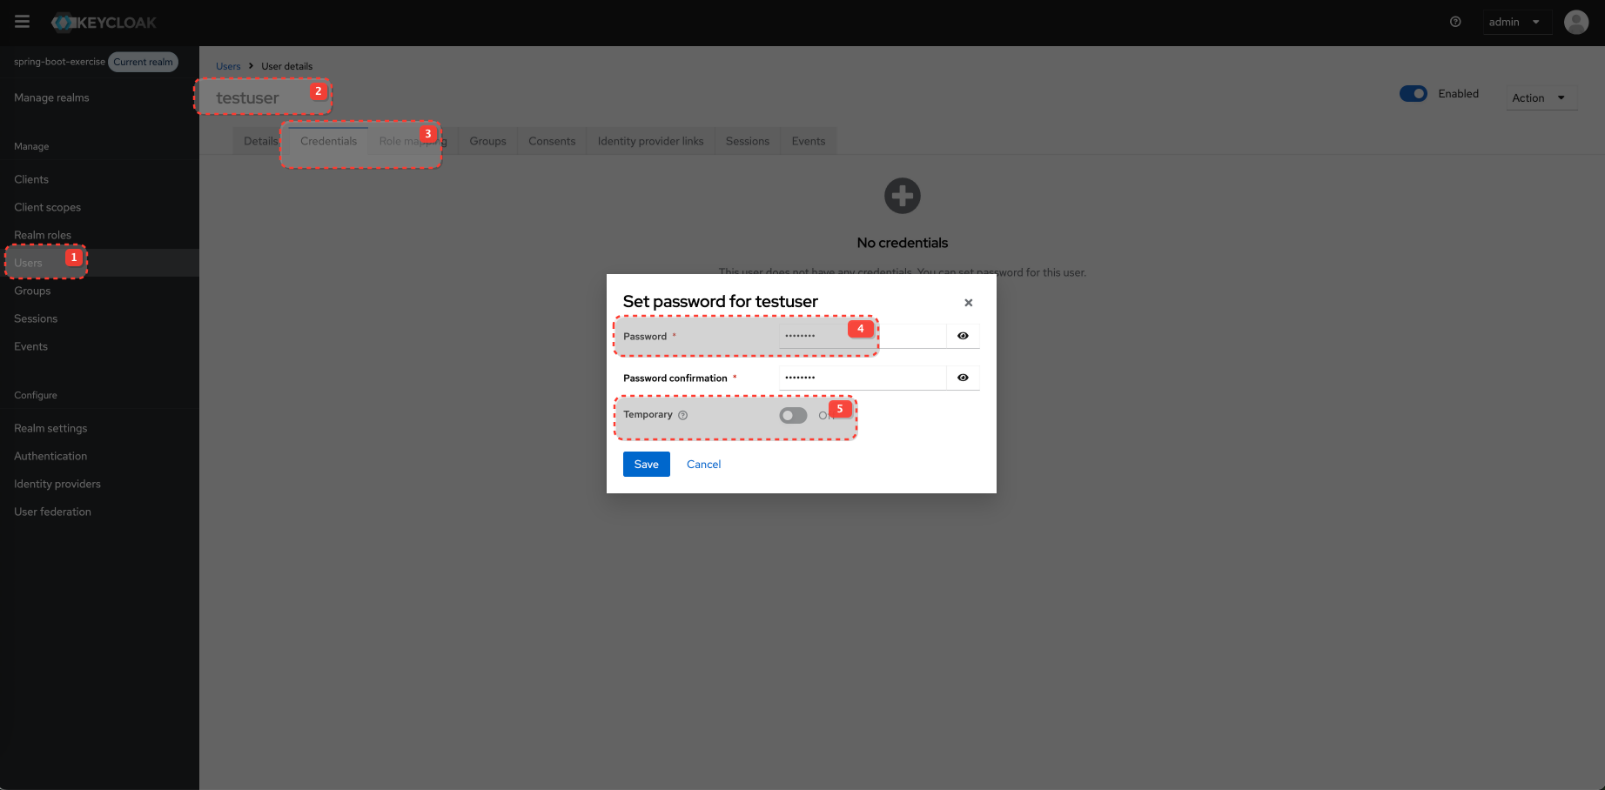1605x790 pixels.
Task: Go back via the Users breadcrumb
Action: click(228, 65)
